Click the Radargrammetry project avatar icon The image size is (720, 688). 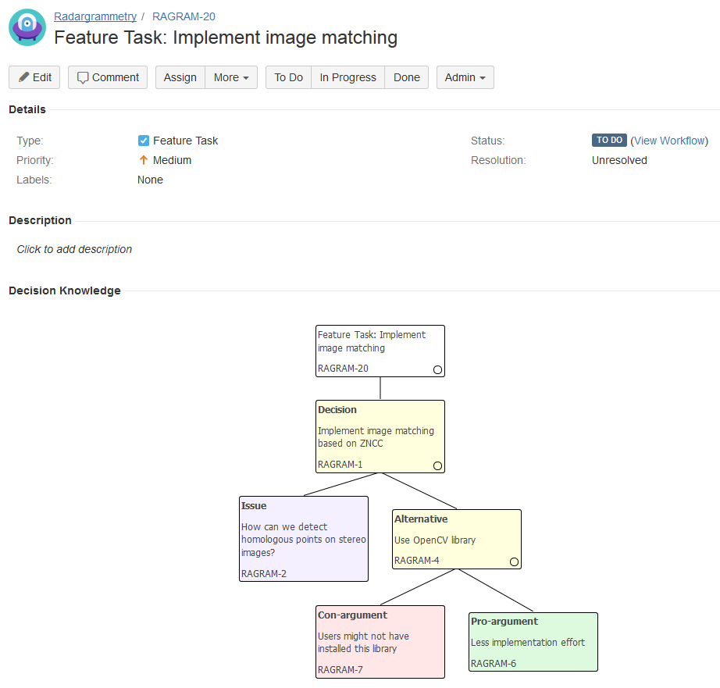tap(27, 27)
